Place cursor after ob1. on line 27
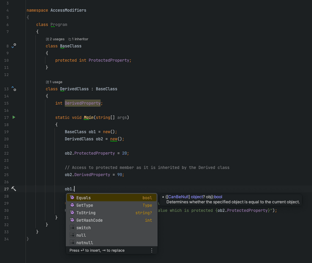This screenshot has width=312, height=263. [x=74, y=189]
